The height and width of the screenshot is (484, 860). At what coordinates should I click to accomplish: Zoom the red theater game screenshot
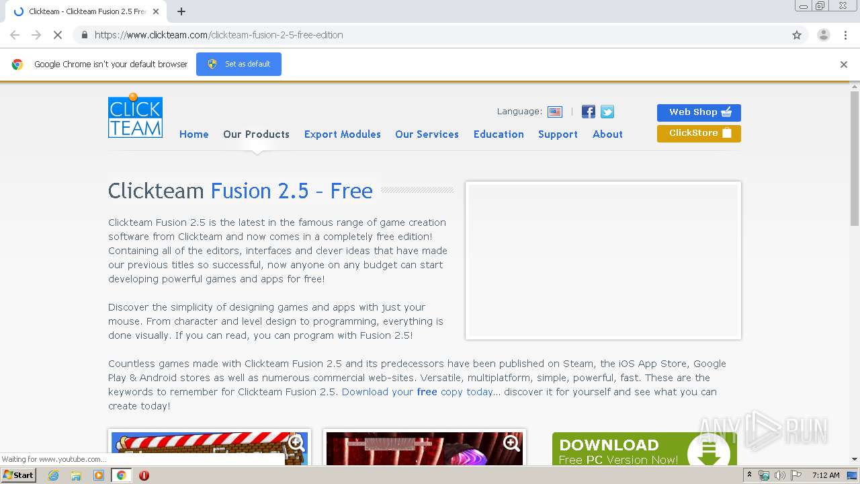512,443
